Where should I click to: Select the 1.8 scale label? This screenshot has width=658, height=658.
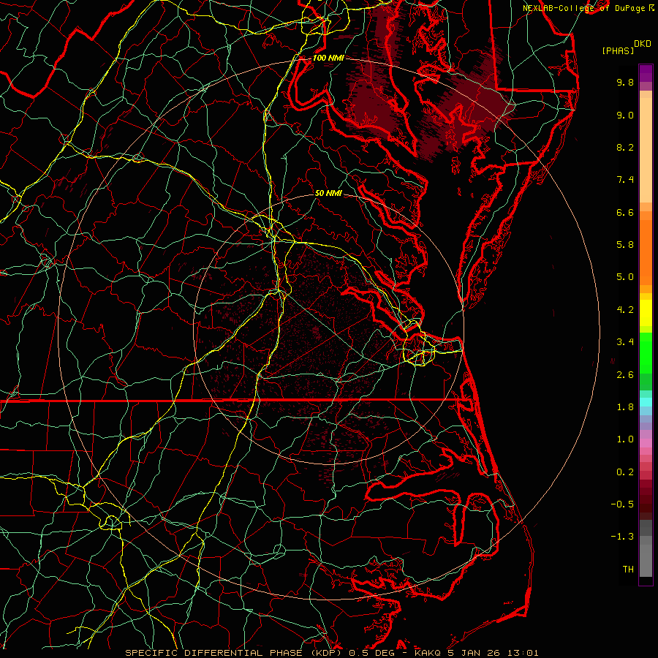coord(625,407)
